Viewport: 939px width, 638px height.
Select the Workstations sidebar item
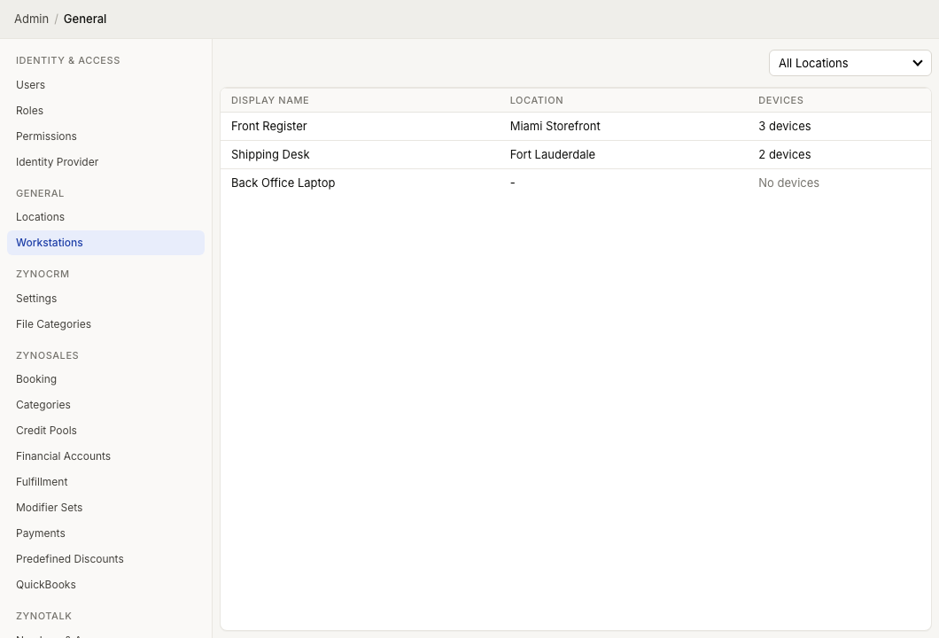click(x=105, y=243)
